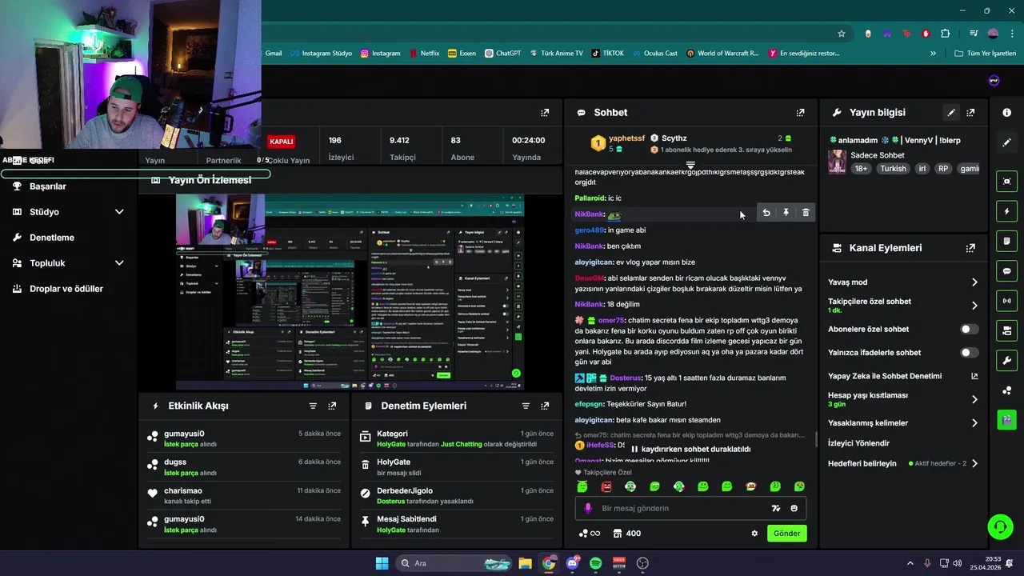The width and height of the screenshot is (1024, 576).
Task: Open Droplar ve ödüller in sidebar
Action: (x=66, y=289)
